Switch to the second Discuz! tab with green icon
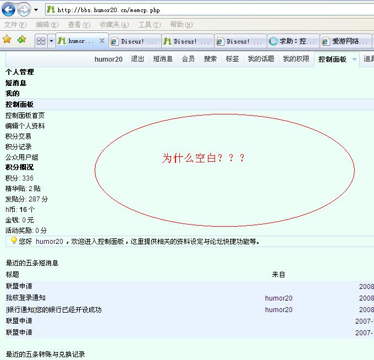374x360 pixels. (188, 41)
